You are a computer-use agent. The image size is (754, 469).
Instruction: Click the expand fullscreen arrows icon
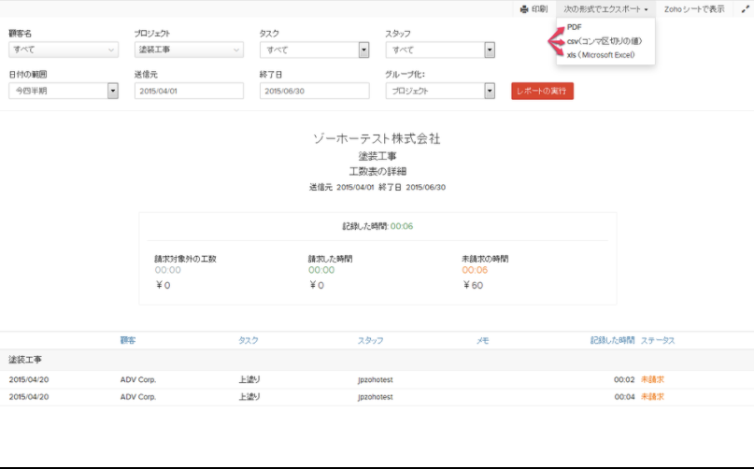pyautogui.click(x=743, y=8)
